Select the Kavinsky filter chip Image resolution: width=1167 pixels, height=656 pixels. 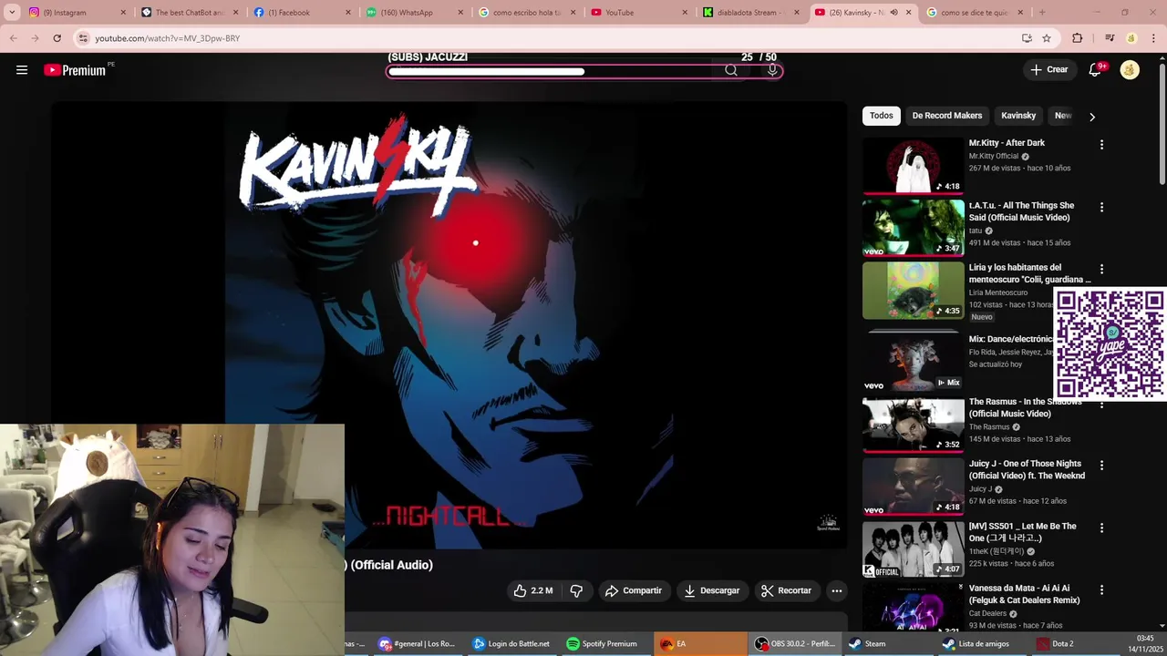click(x=1018, y=116)
